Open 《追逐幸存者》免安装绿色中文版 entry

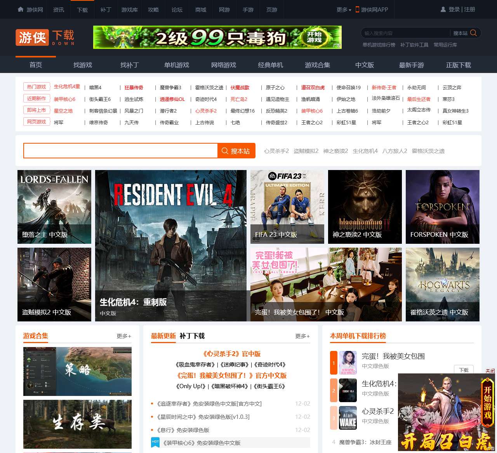pyautogui.click(x=209, y=404)
